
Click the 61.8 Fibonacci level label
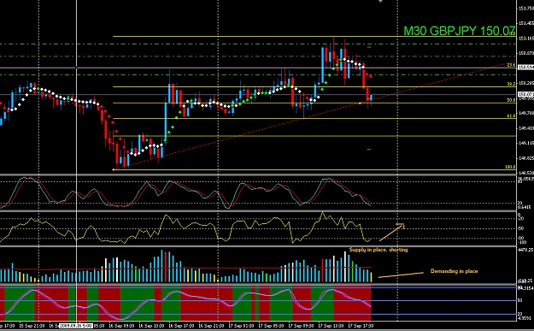pos(511,116)
